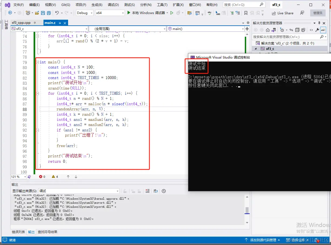This screenshot has width=331, height=245.
Task: Collapse all in Solution Explorer
Action: [x=297, y=30]
